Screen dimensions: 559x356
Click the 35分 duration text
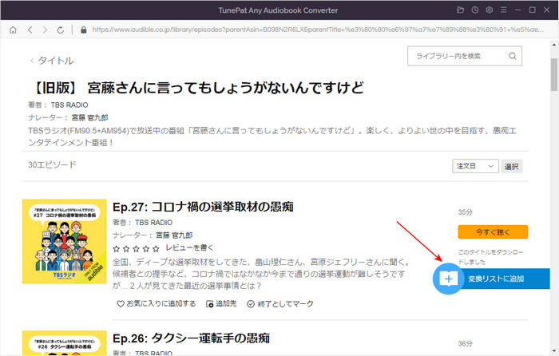click(466, 212)
